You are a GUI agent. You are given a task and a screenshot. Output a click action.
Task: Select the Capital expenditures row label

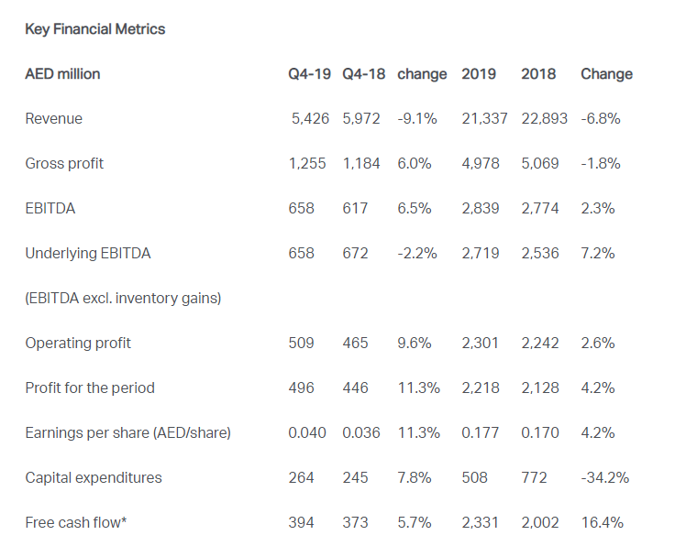tap(94, 478)
